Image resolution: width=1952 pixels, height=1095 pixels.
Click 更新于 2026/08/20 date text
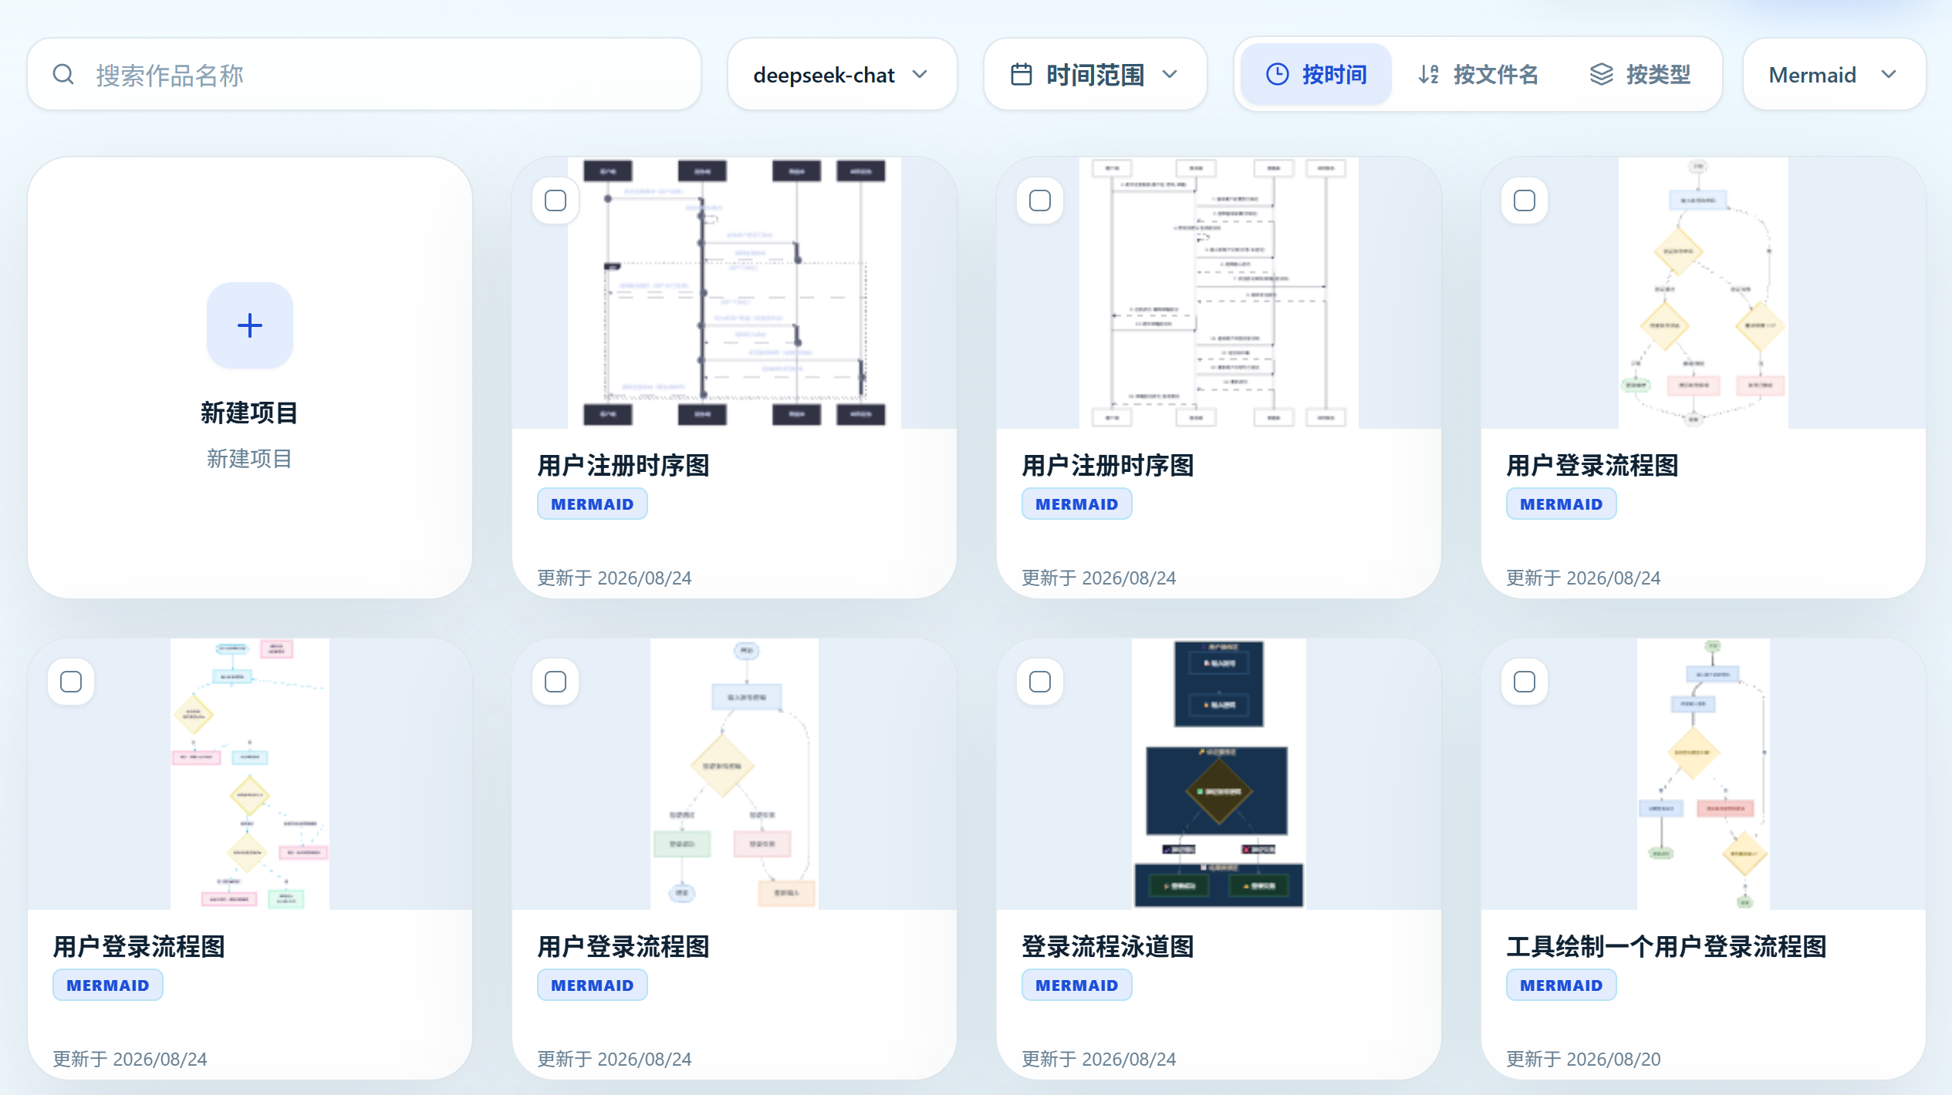1583,1059
